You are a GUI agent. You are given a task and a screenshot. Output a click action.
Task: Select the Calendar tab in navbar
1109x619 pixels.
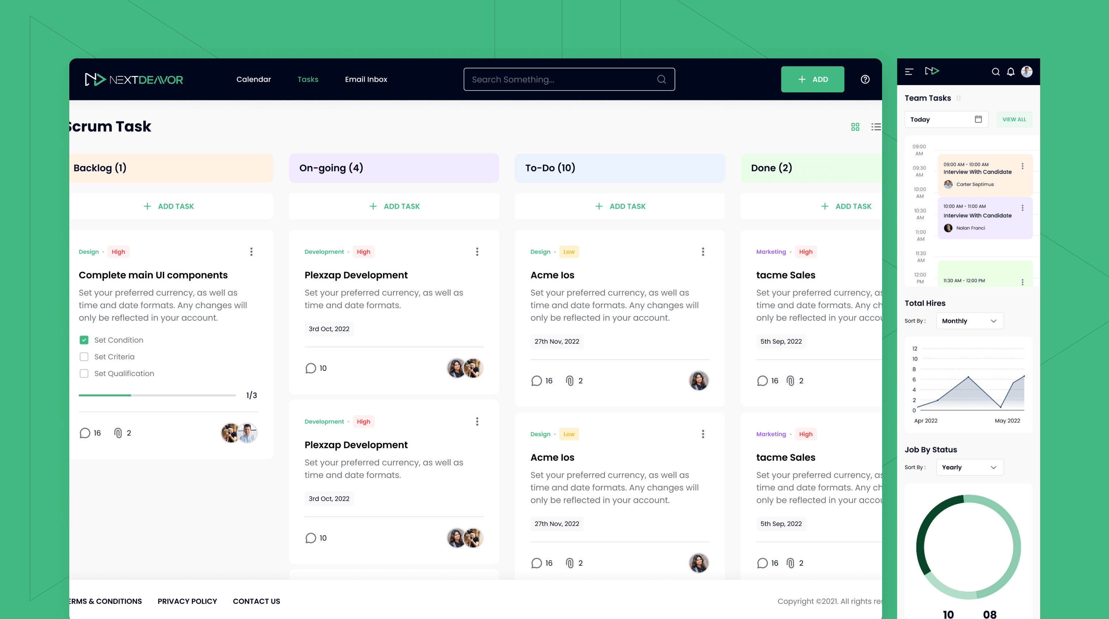(254, 79)
